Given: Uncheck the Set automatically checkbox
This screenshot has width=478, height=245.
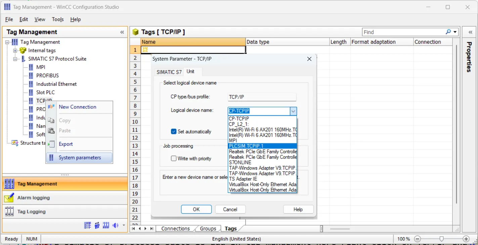Looking at the screenshot, I should click(174, 132).
